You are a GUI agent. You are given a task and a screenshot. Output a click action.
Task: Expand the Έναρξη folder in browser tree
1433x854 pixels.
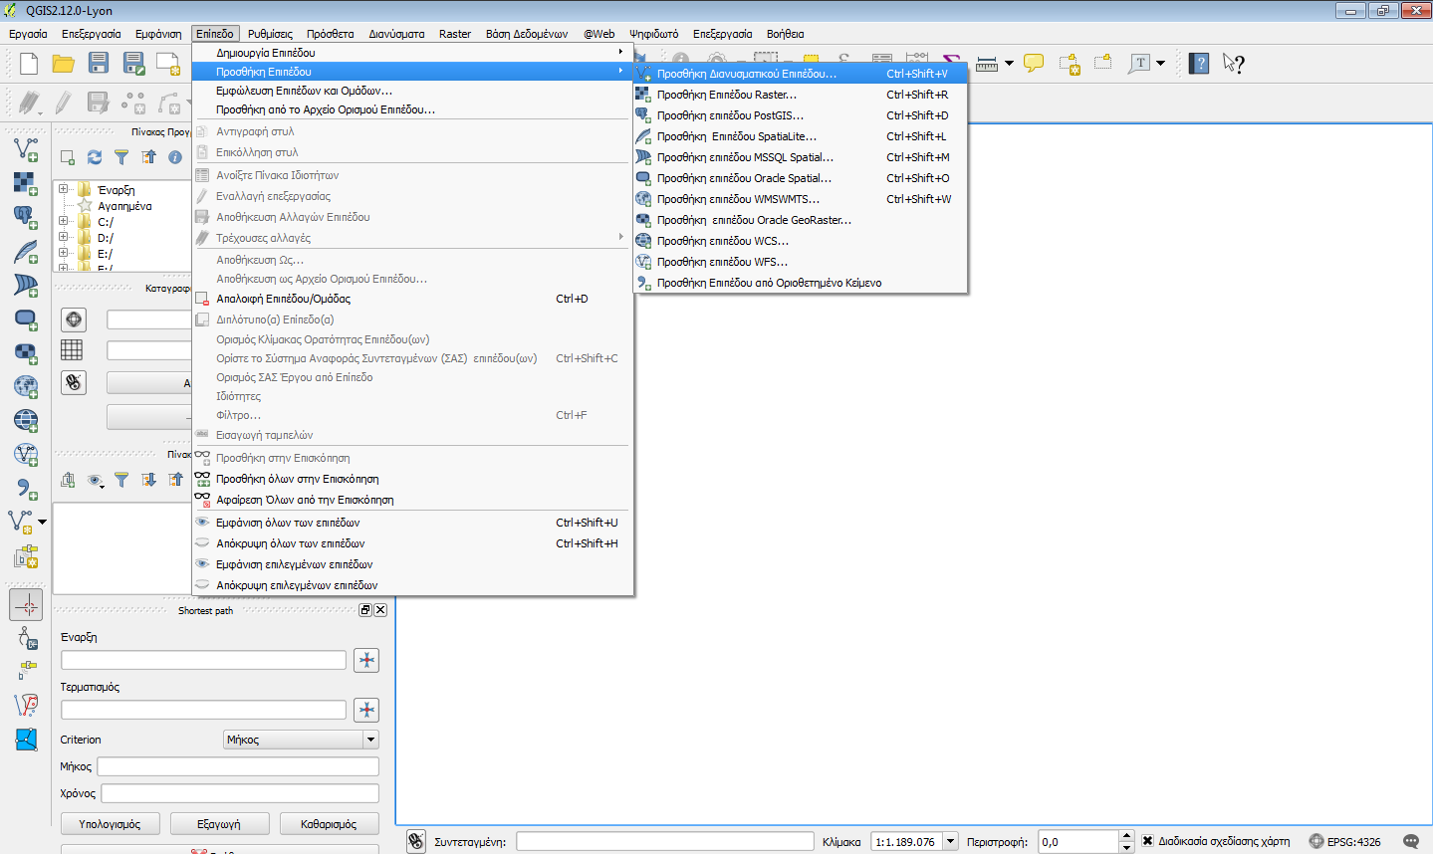63,189
